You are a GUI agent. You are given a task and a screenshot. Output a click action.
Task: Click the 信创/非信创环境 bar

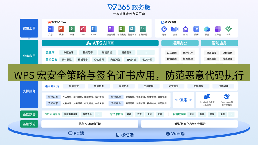(x=90, y=124)
